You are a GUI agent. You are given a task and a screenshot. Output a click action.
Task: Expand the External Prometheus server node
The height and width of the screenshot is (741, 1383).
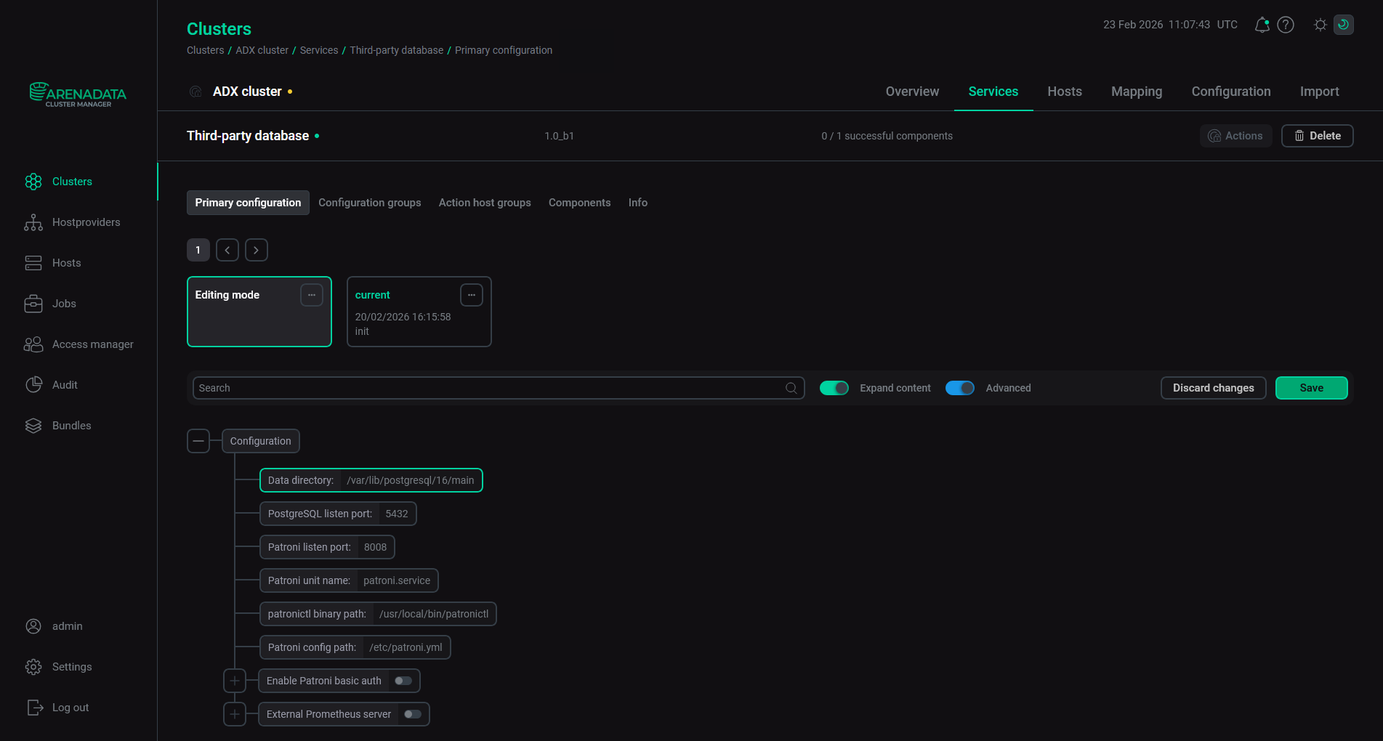click(x=235, y=714)
